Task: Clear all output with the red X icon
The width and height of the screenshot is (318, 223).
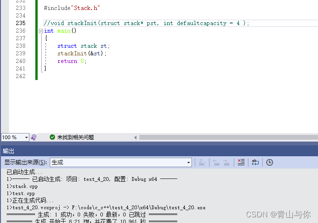Action: pyautogui.click(x=241, y=162)
